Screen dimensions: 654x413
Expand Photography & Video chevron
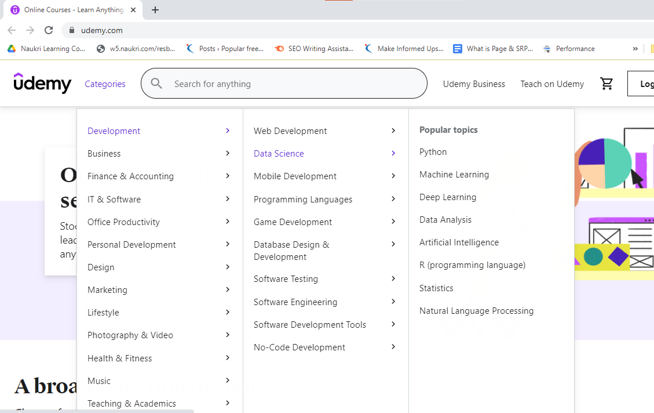pyautogui.click(x=228, y=335)
